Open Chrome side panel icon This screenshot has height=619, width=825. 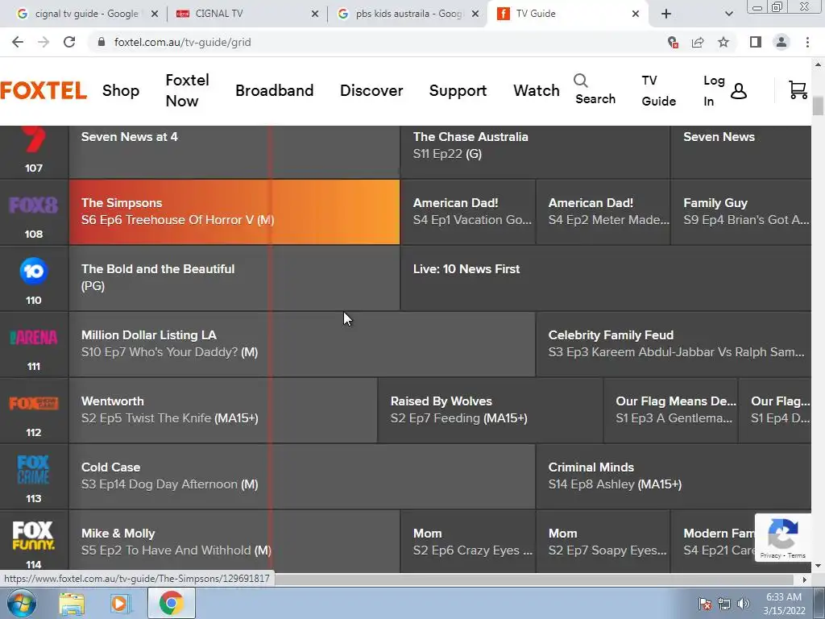coord(756,42)
